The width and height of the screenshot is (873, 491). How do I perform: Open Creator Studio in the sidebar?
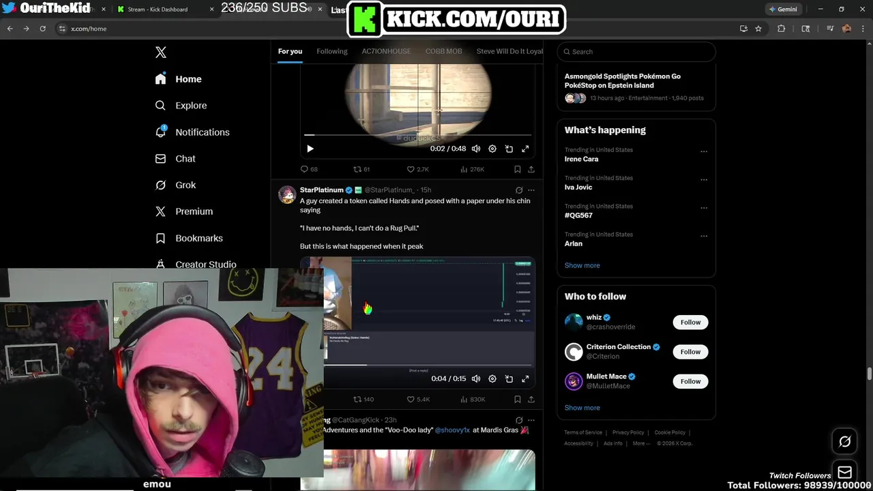(196, 264)
